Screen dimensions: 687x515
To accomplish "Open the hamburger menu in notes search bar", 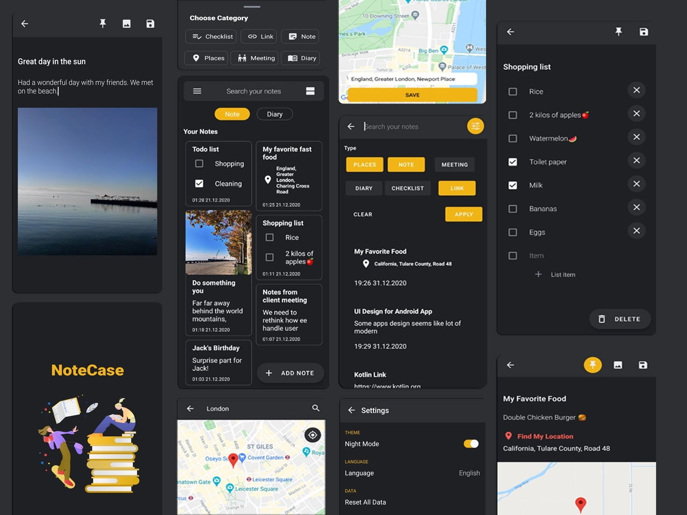I will click(x=197, y=91).
